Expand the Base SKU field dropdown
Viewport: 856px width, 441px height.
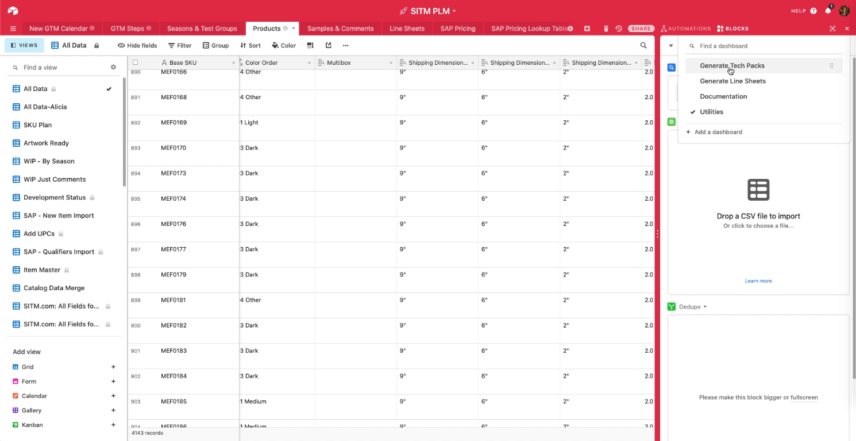click(x=232, y=63)
